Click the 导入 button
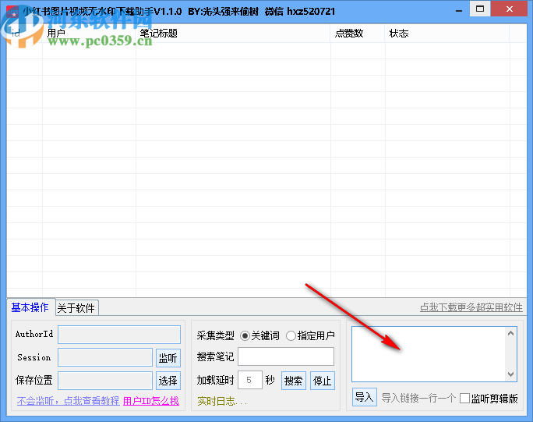This screenshot has width=533, height=422. click(x=364, y=397)
